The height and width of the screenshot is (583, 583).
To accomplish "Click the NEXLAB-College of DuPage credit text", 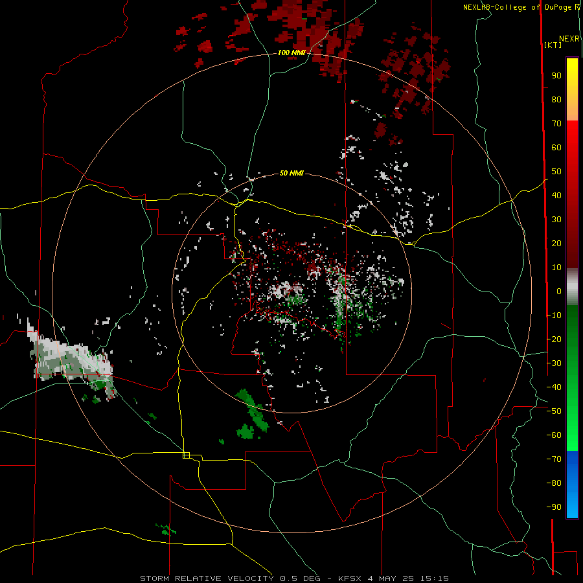I will [x=517, y=7].
